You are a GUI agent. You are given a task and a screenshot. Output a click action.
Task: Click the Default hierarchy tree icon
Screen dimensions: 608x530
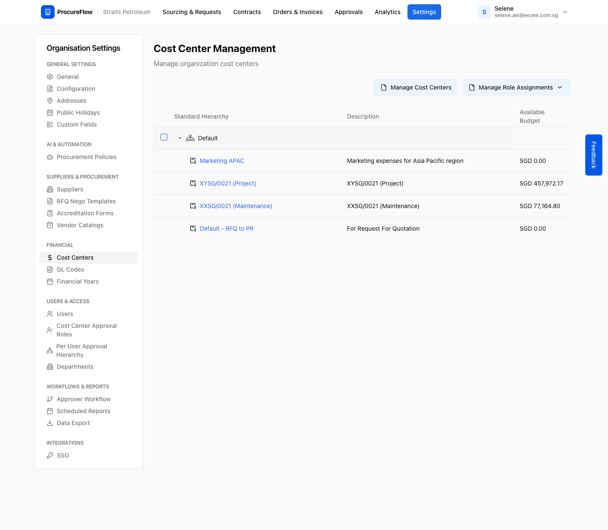tap(190, 138)
